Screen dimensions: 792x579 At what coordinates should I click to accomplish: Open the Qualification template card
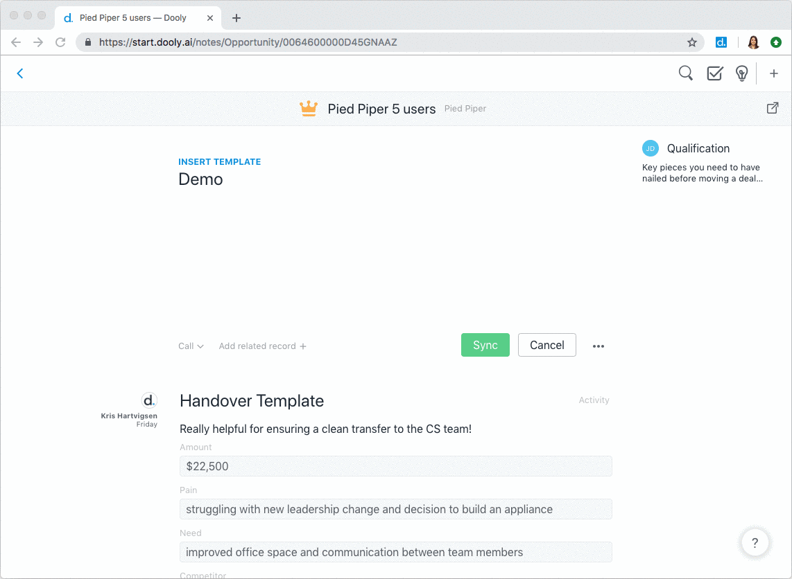coord(698,148)
